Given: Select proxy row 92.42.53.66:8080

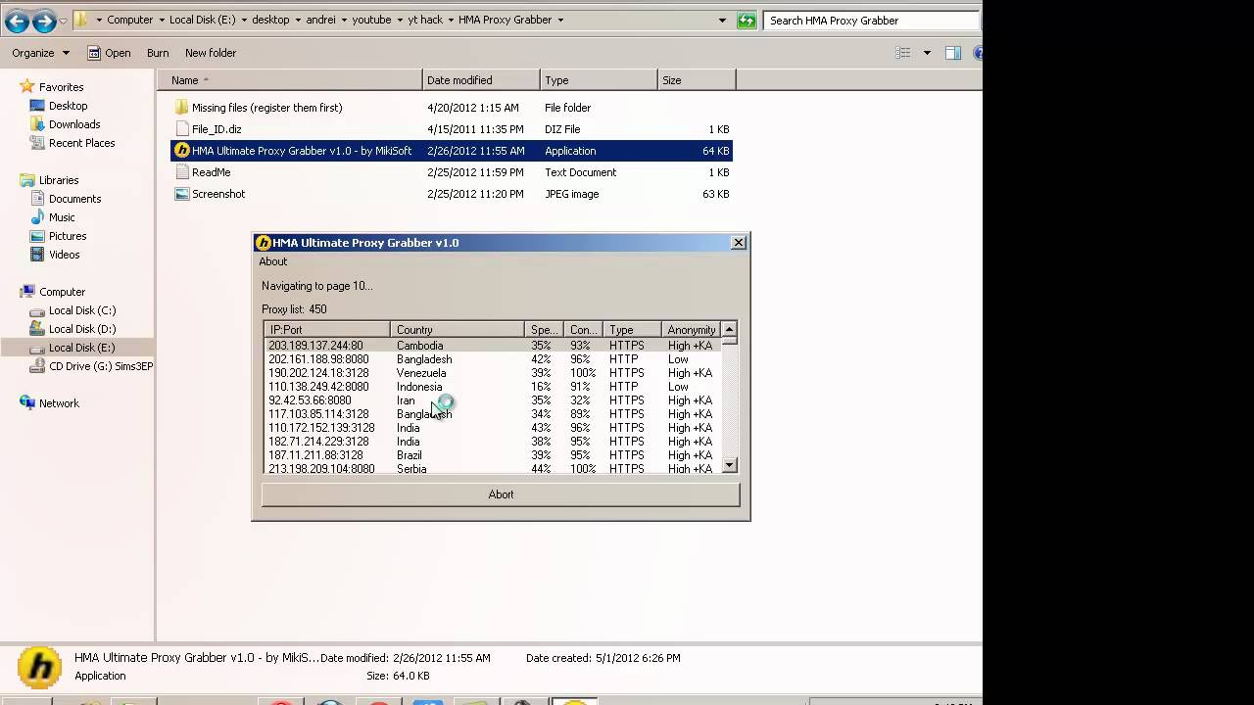Looking at the screenshot, I should tap(493, 400).
